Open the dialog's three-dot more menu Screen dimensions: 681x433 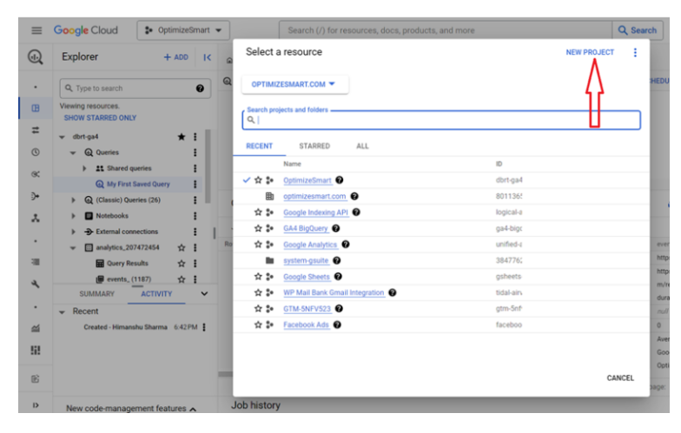coord(635,52)
